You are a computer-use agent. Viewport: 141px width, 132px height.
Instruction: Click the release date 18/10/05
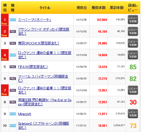click(x=81, y=20)
